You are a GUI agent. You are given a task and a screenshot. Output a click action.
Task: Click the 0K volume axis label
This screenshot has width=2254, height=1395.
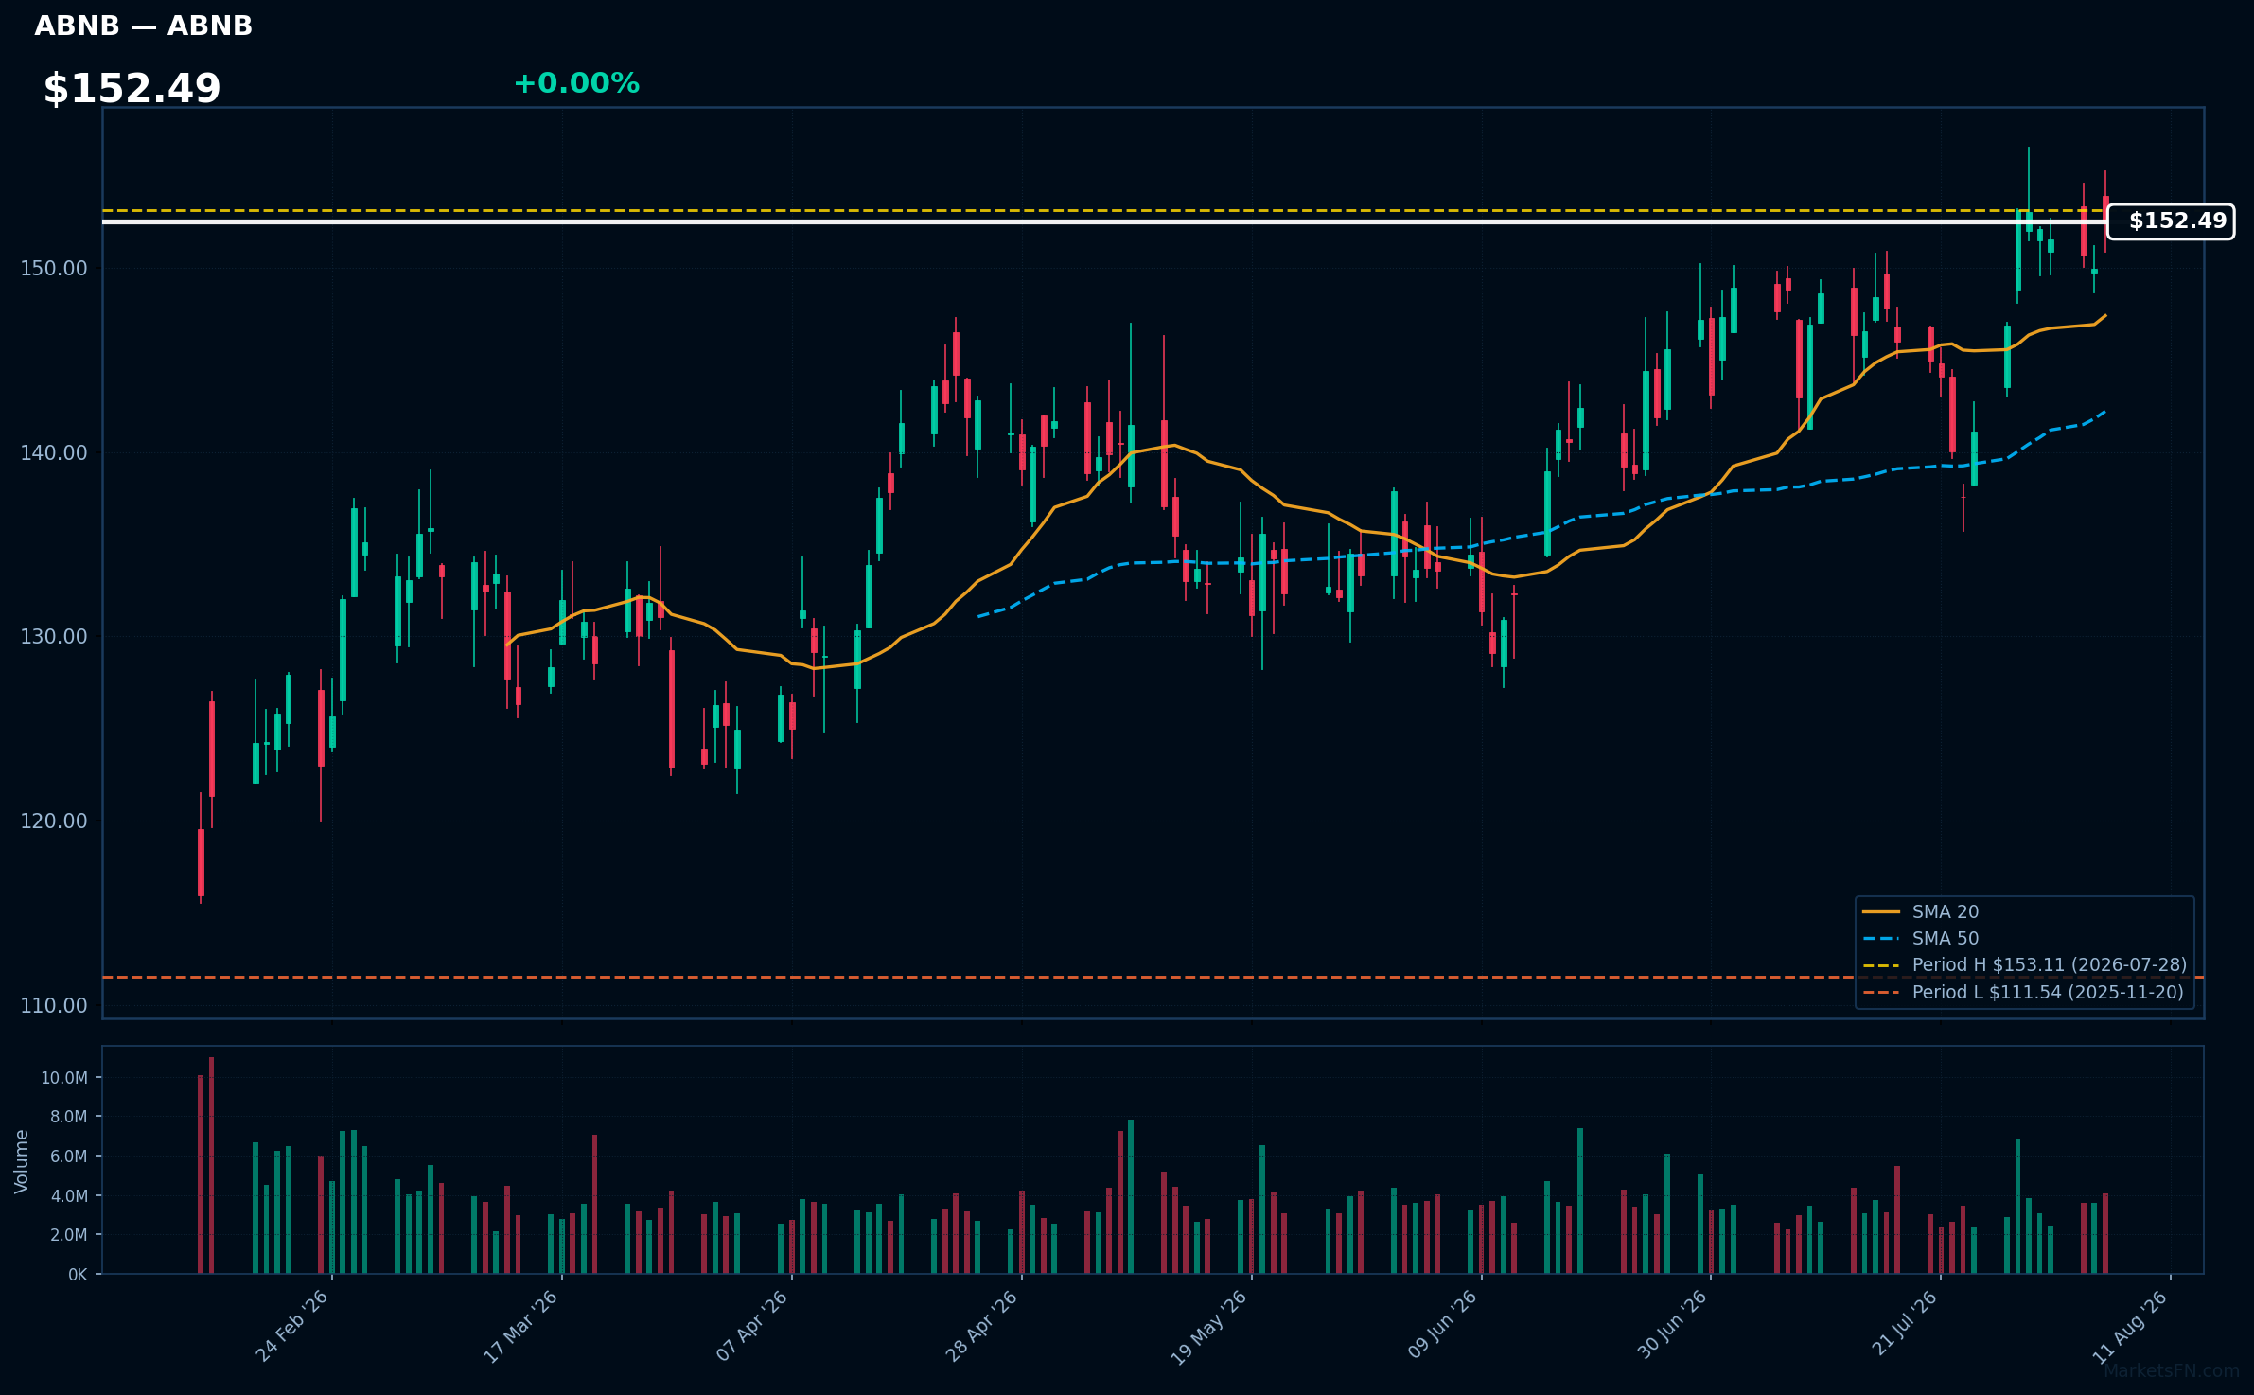(78, 1275)
